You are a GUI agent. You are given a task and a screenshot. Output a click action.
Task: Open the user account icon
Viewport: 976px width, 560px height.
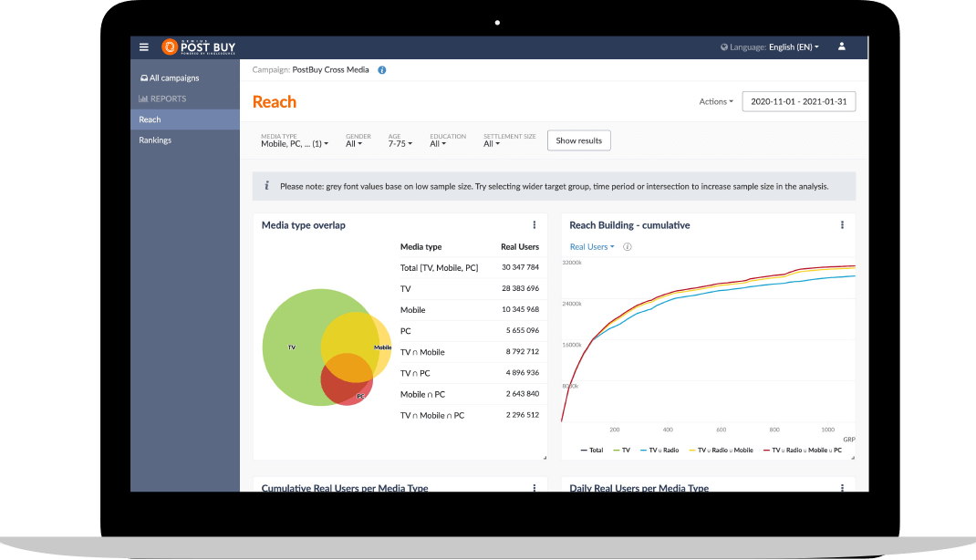coord(842,47)
